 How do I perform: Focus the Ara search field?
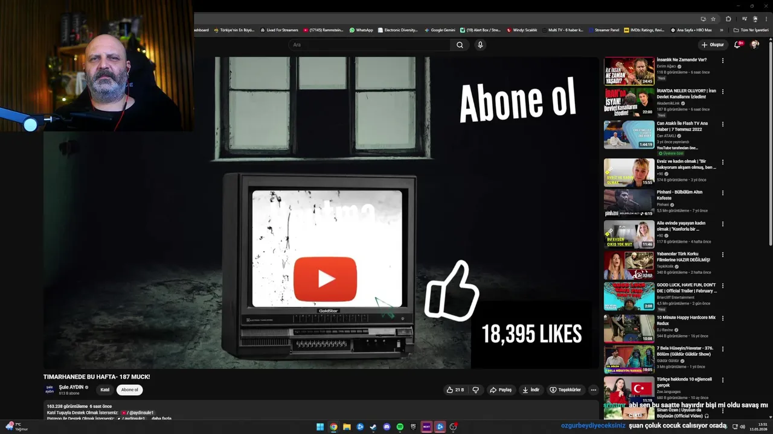click(370, 45)
